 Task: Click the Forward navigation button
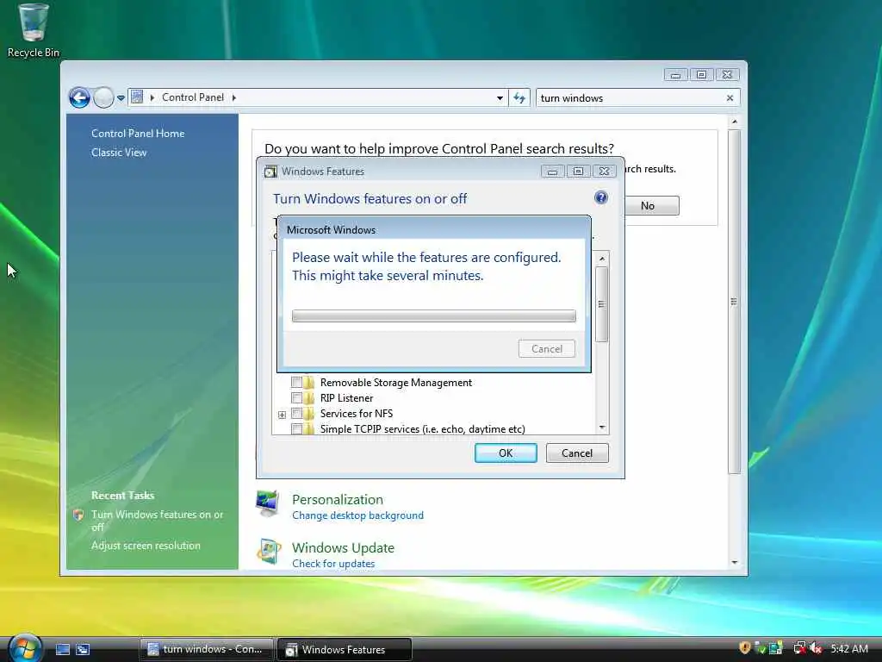point(103,98)
